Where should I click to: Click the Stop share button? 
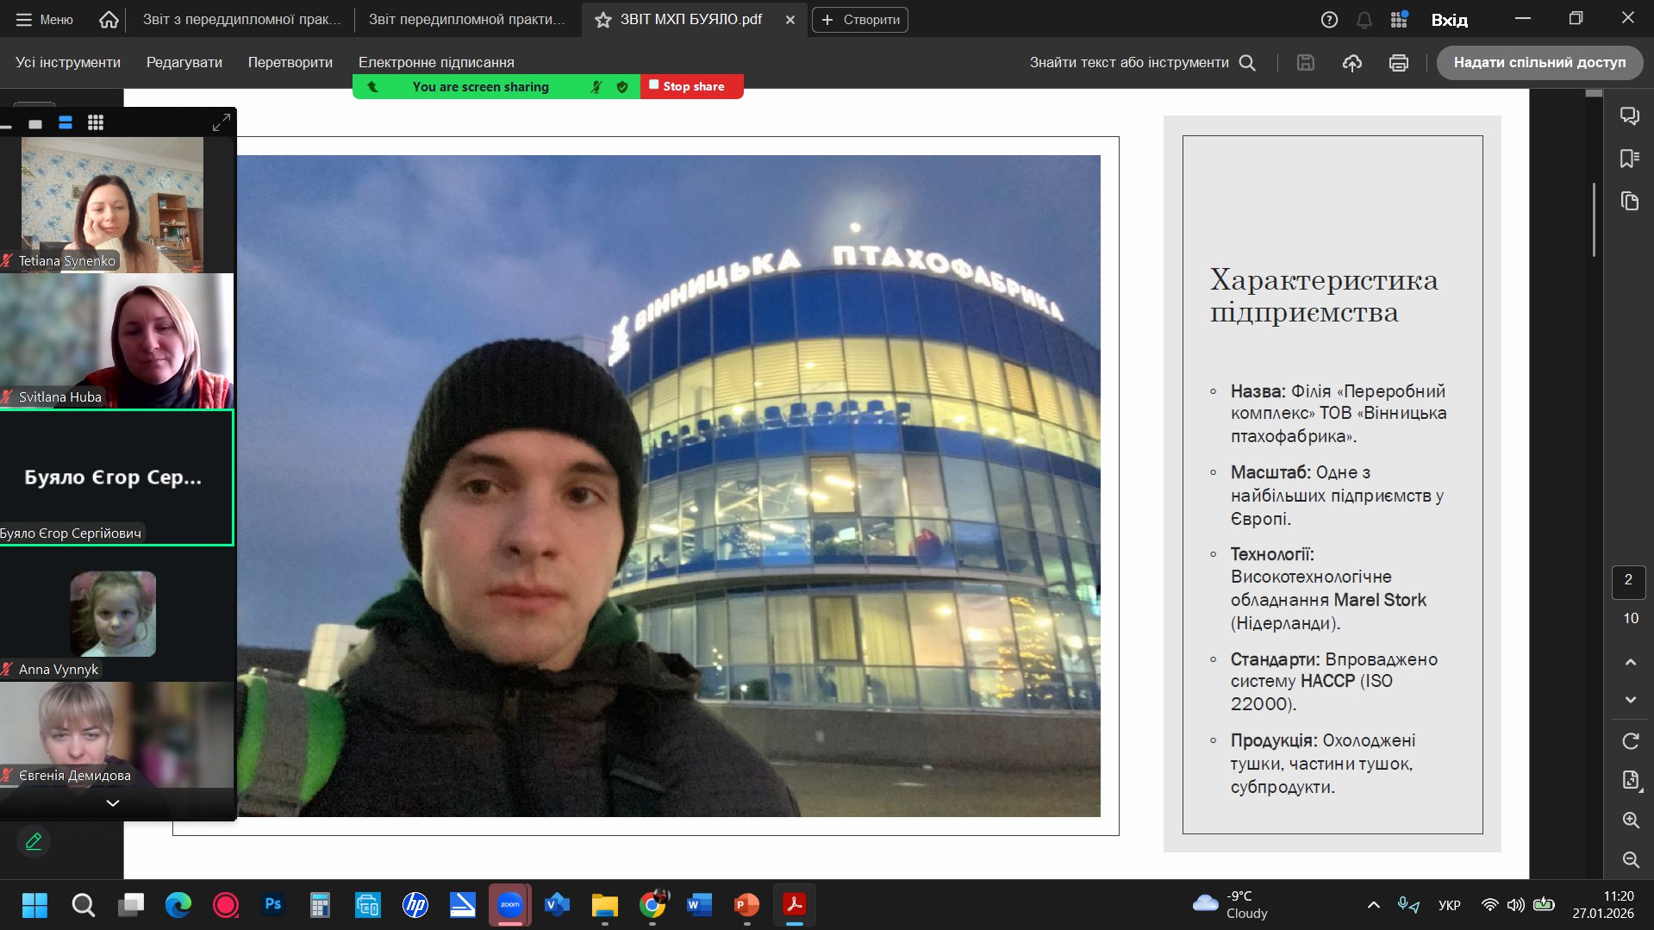pos(691,86)
